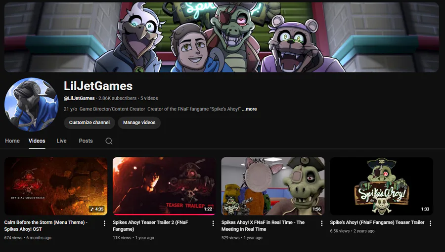Click the Manage videos button
This screenshot has width=445, height=252.
pos(139,123)
